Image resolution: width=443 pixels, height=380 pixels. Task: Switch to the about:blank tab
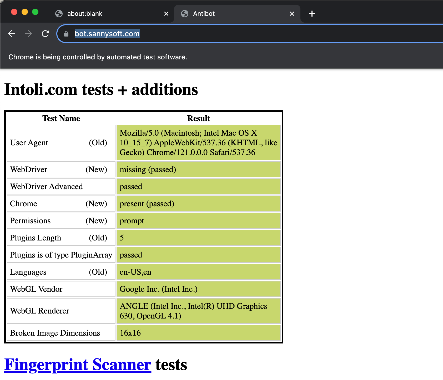point(111,14)
